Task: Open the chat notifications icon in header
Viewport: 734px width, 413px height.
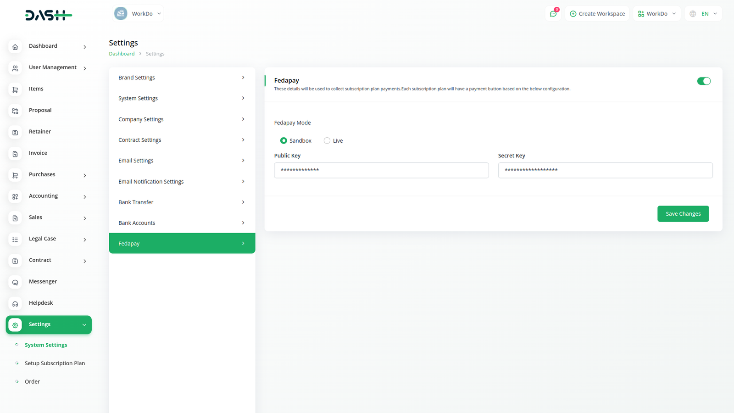Action: [x=553, y=14]
